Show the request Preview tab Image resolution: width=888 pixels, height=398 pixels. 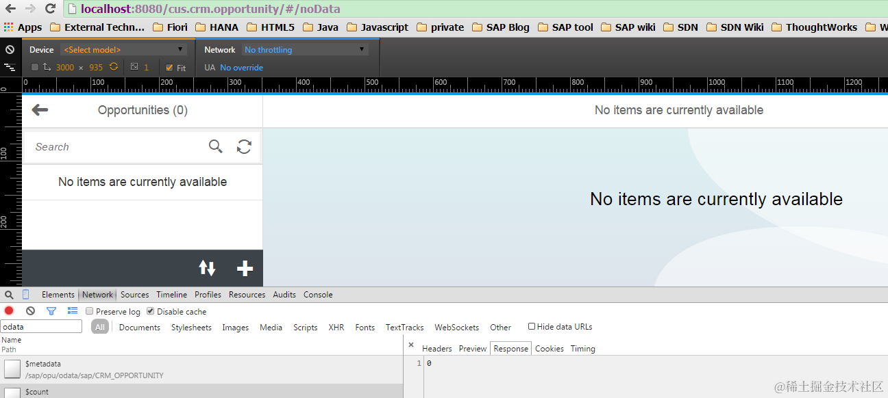click(x=473, y=349)
